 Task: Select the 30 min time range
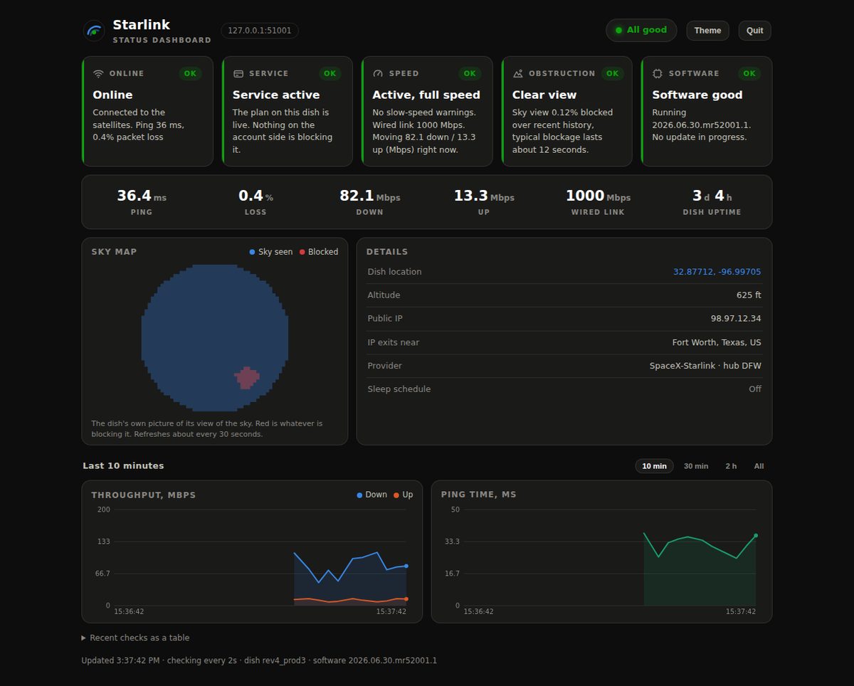[696, 466]
